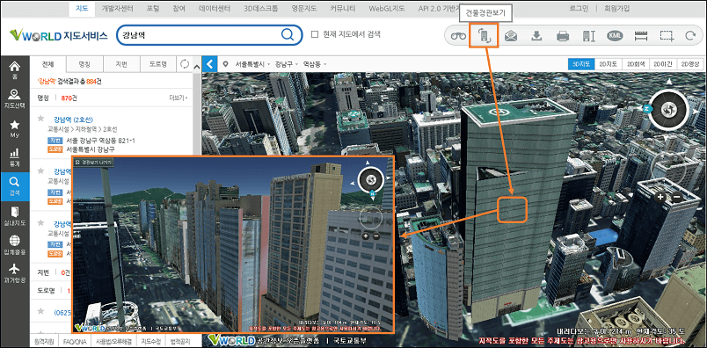Open 입체활용 globe item in sidebar
The width and height of the screenshot is (707, 348).
(15, 245)
